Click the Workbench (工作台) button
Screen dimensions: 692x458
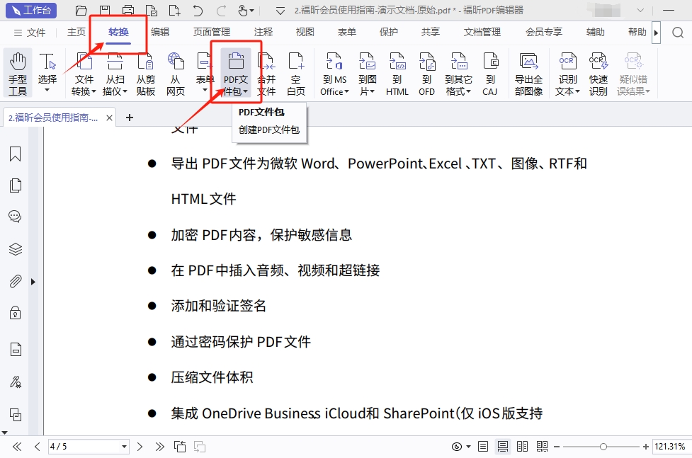pyautogui.click(x=31, y=10)
